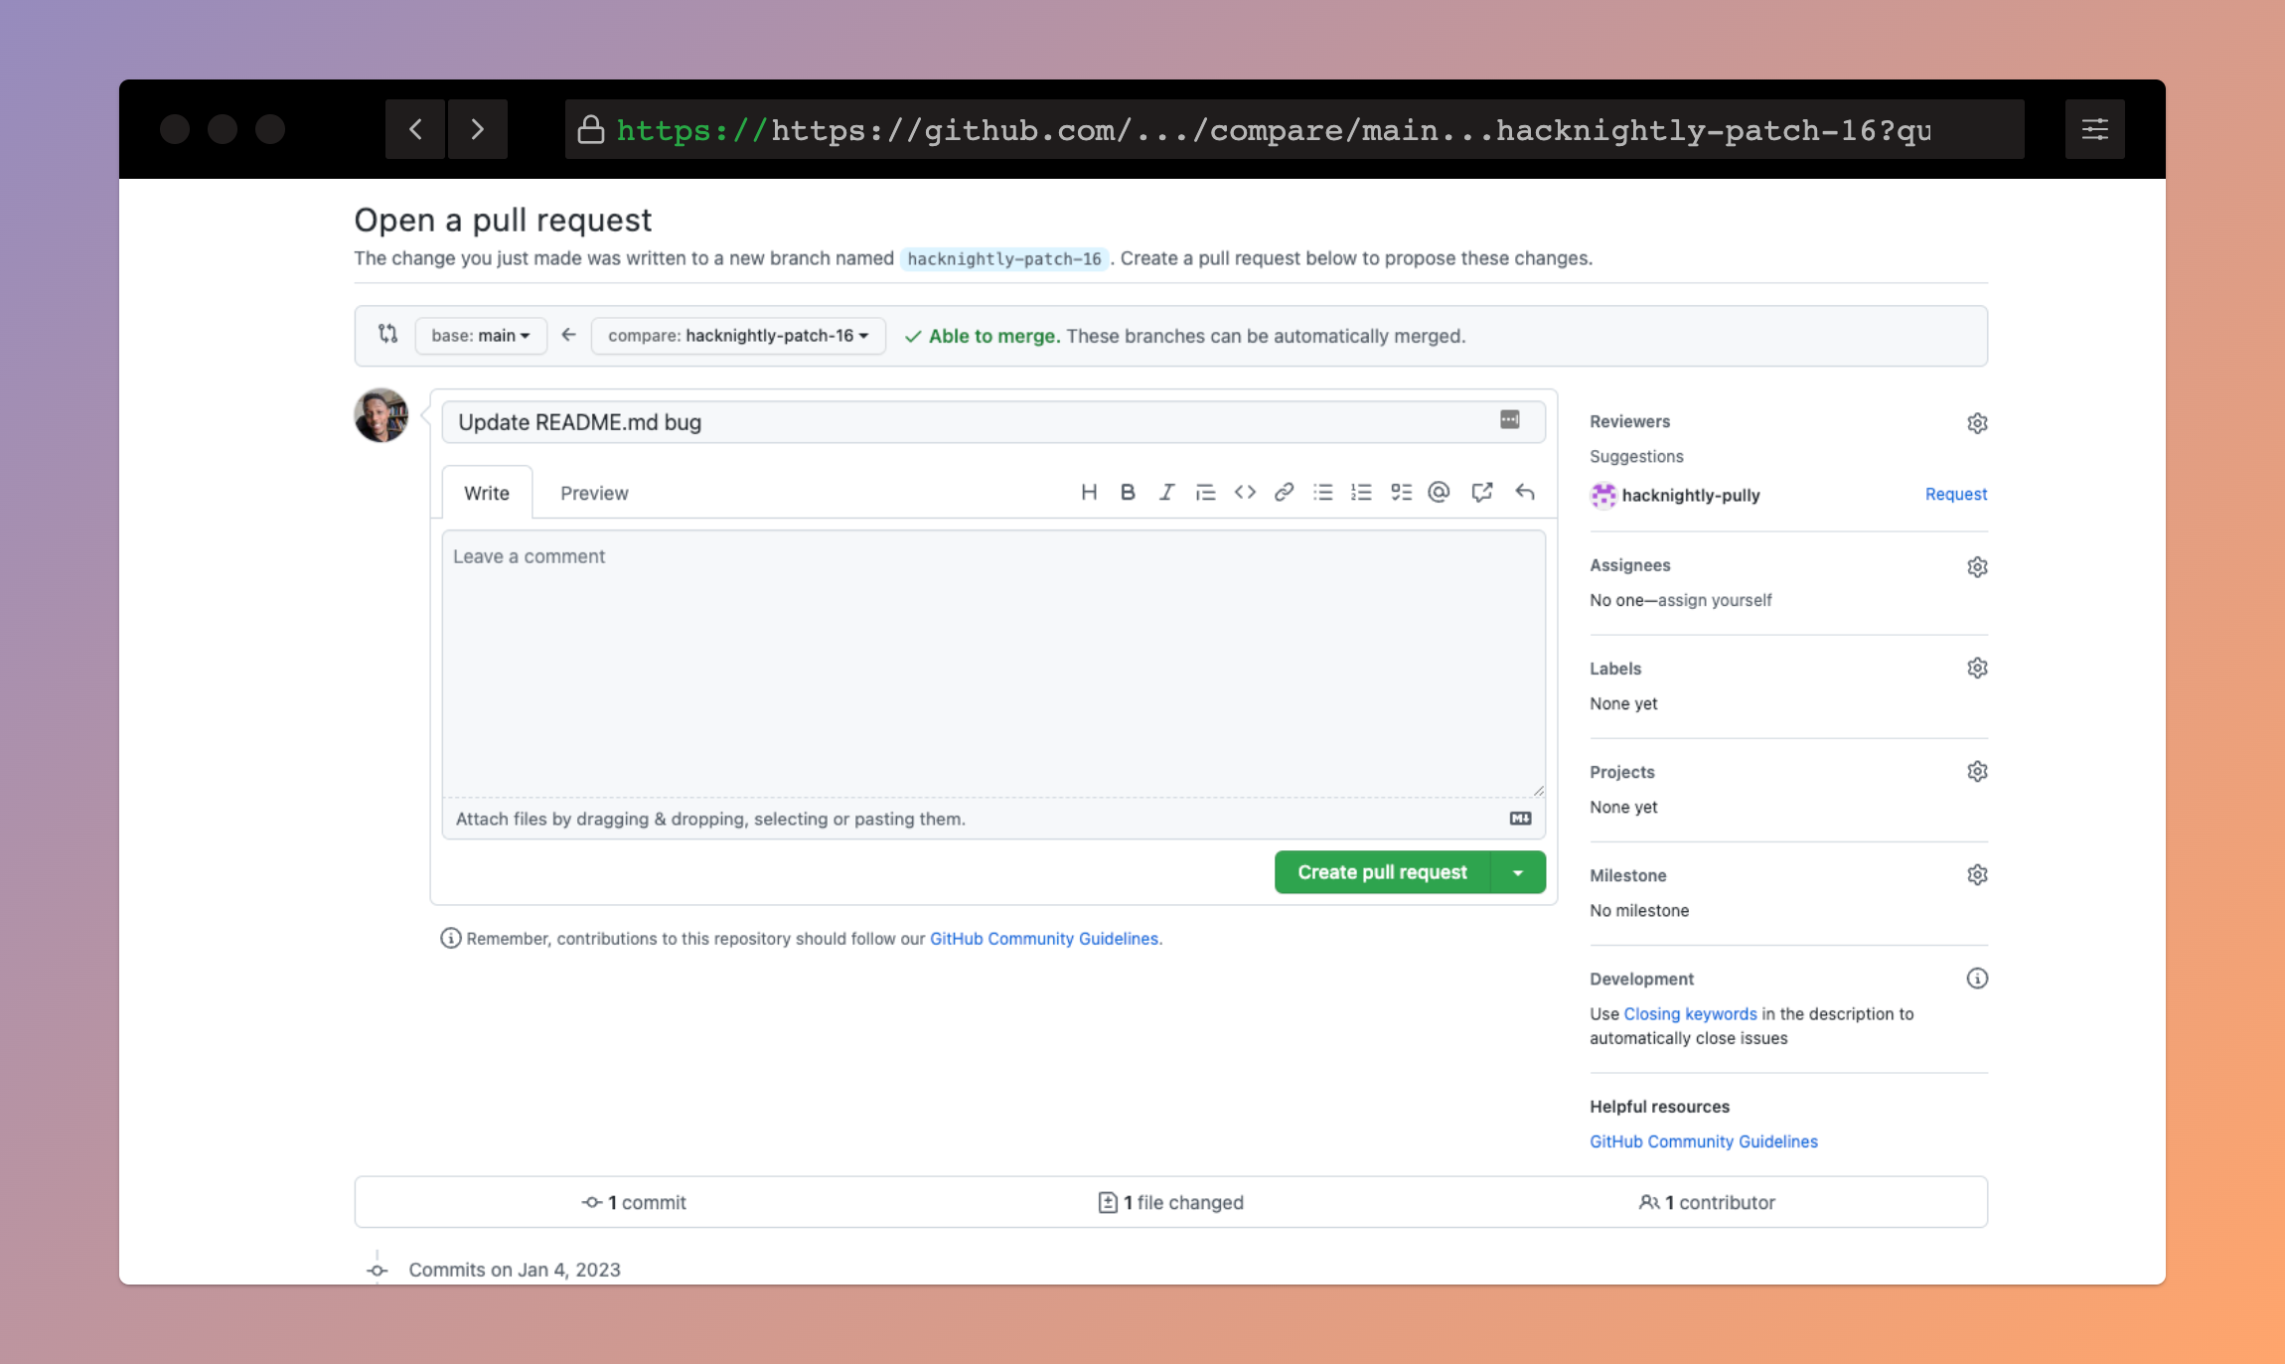Viewport: 2285px width, 1364px height.
Task: View the 1 file changed tab
Action: pos(1170,1202)
